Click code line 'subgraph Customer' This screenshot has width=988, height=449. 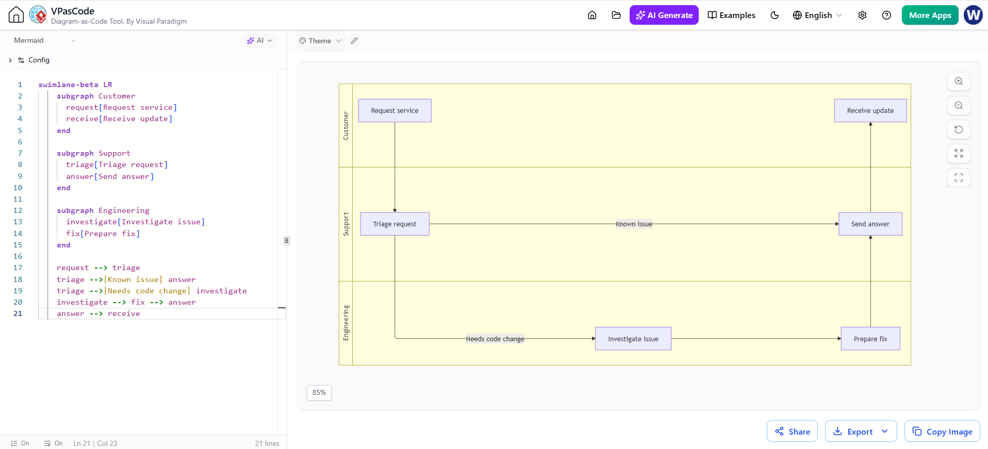(x=96, y=96)
